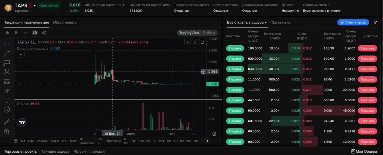Open the TAPS pair dropdown arrow
Viewport: 383px width, 155px height.
[35, 6]
